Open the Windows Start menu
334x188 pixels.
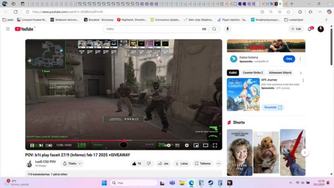[x=104, y=183]
